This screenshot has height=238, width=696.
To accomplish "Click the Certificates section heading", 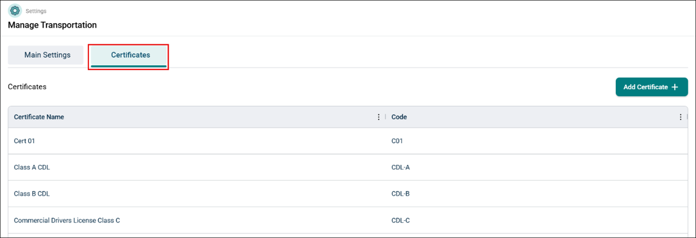I will 27,87.
